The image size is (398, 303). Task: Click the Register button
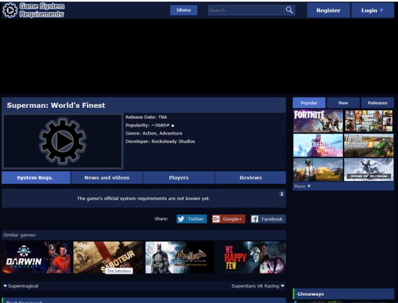click(328, 10)
